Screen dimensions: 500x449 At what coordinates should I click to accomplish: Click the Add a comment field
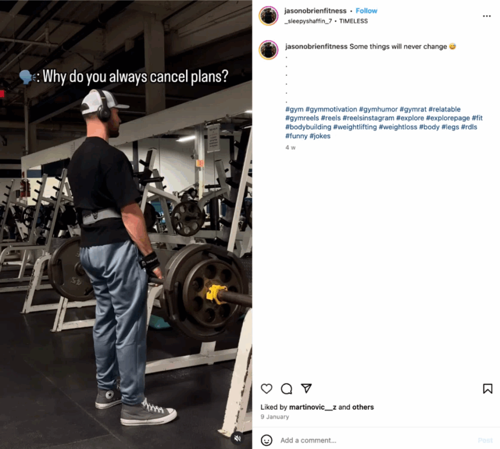[376, 440]
